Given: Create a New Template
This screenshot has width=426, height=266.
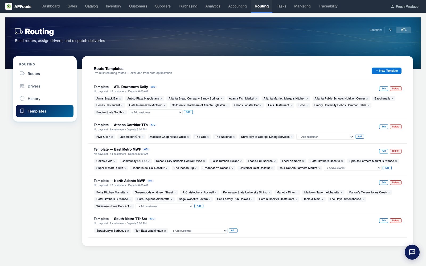Looking at the screenshot, I should (x=387, y=71).
